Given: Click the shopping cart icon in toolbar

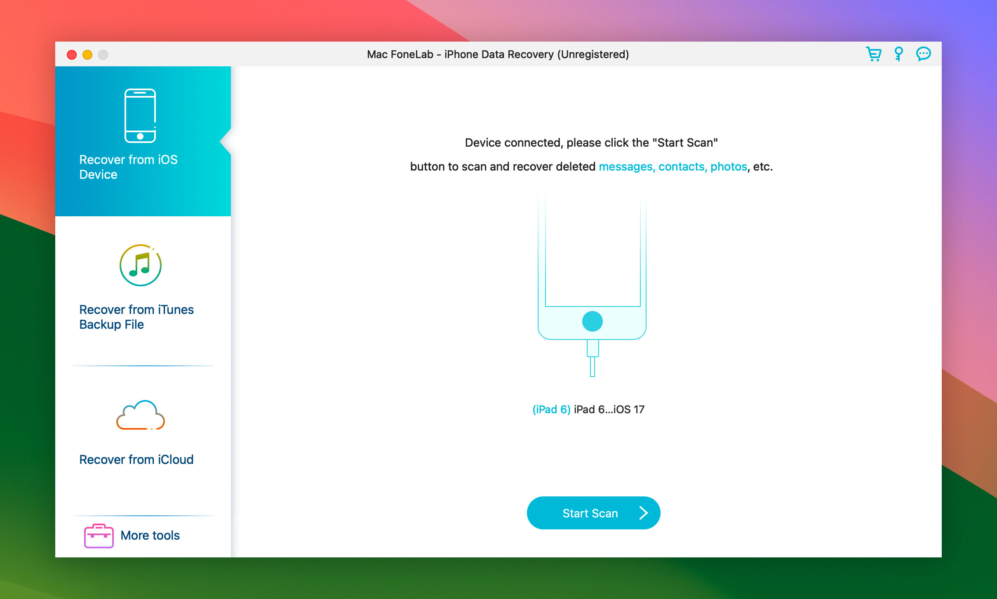Looking at the screenshot, I should pyautogui.click(x=872, y=55).
